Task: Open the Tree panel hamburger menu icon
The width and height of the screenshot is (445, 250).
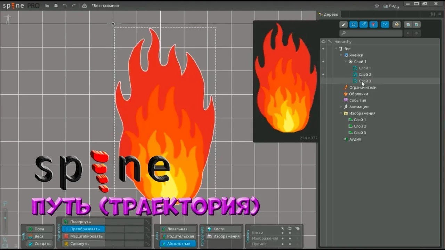Action: [x=439, y=14]
